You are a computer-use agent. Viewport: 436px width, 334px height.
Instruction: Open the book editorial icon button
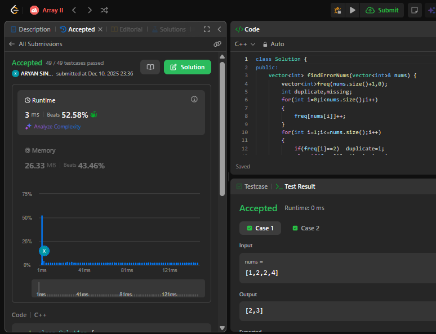[150, 67]
